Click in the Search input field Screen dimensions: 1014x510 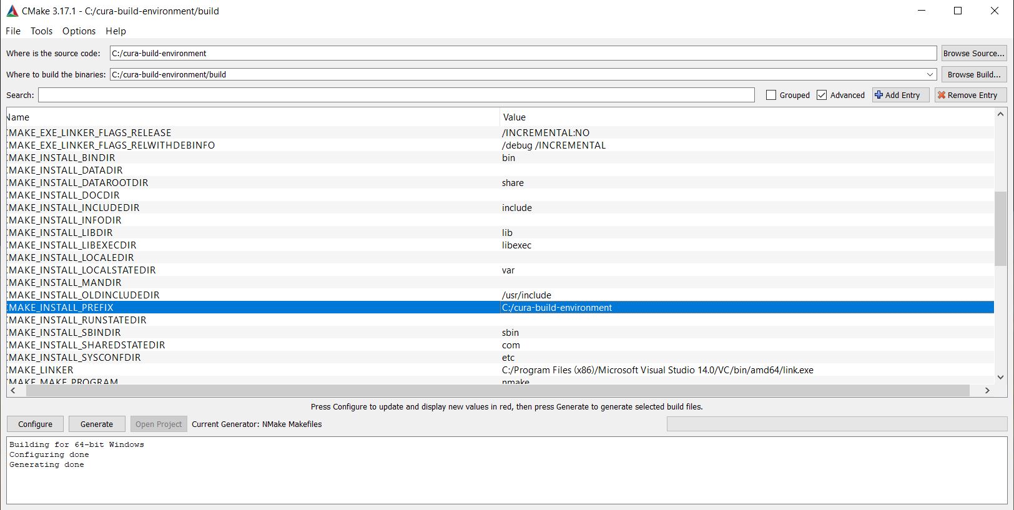pos(396,95)
